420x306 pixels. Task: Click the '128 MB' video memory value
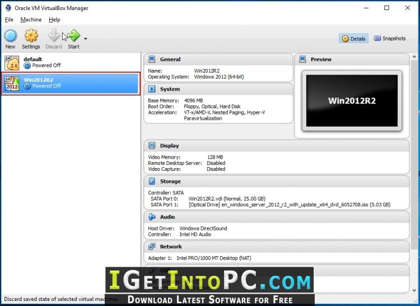point(215,157)
